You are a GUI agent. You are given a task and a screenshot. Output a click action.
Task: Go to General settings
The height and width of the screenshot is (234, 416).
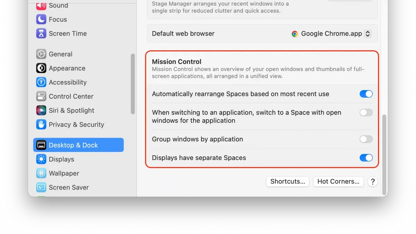pyautogui.click(x=78, y=54)
